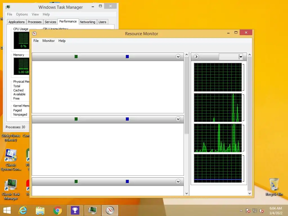
Task: Click green legend square in third section header
Action: click(76, 181)
